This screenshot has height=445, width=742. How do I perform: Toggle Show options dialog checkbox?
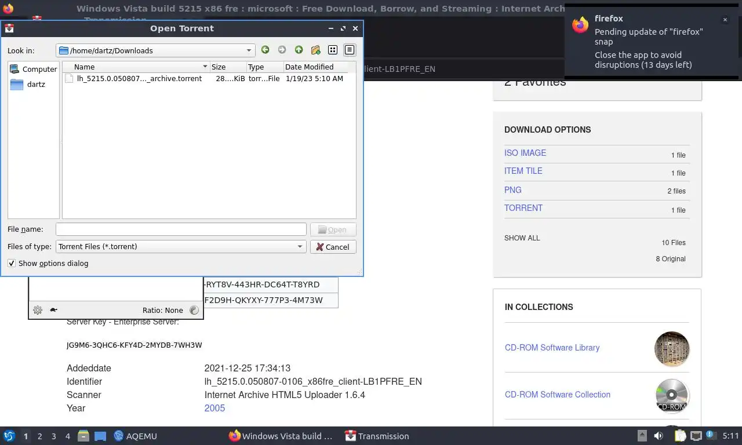tap(12, 263)
